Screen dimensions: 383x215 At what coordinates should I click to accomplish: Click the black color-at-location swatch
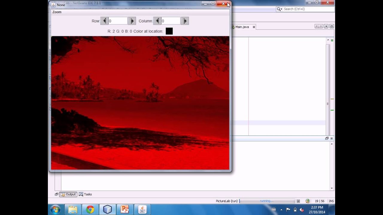(169, 31)
